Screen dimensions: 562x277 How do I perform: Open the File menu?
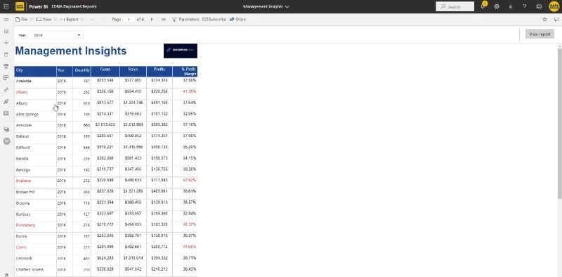[24, 20]
